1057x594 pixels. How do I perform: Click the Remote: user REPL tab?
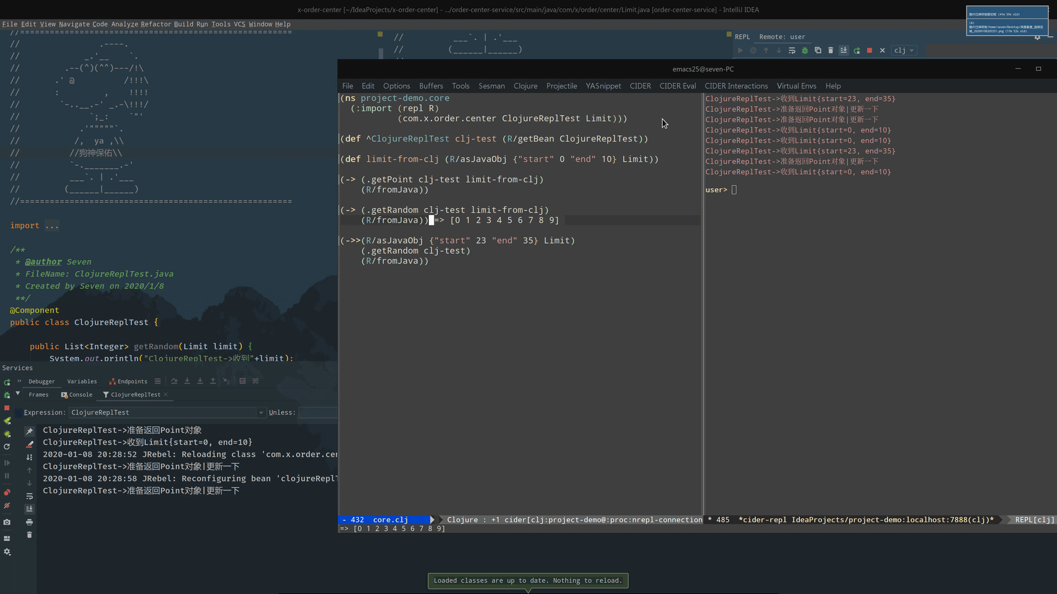click(x=782, y=37)
